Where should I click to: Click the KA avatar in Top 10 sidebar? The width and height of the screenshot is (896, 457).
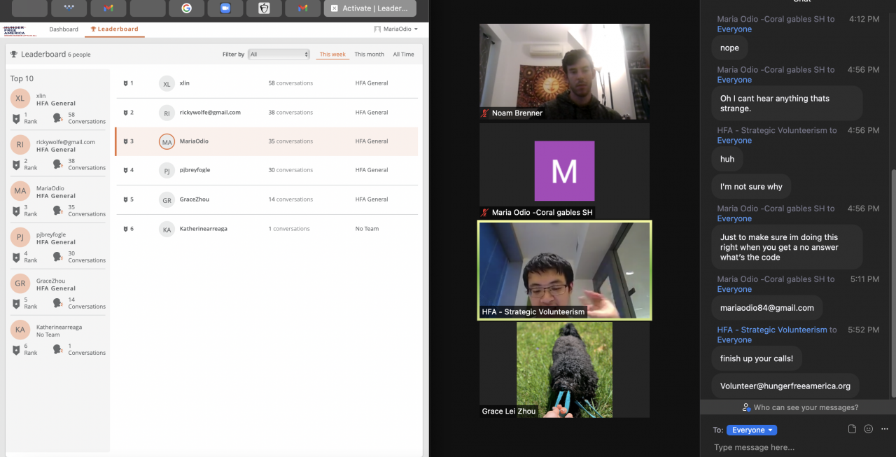coord(20,330)
